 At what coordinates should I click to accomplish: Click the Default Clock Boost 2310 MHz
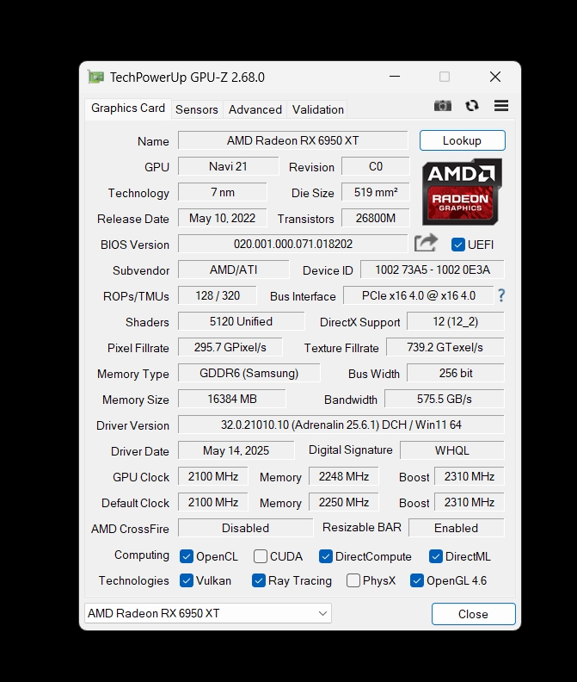click(x=470, y=502)
